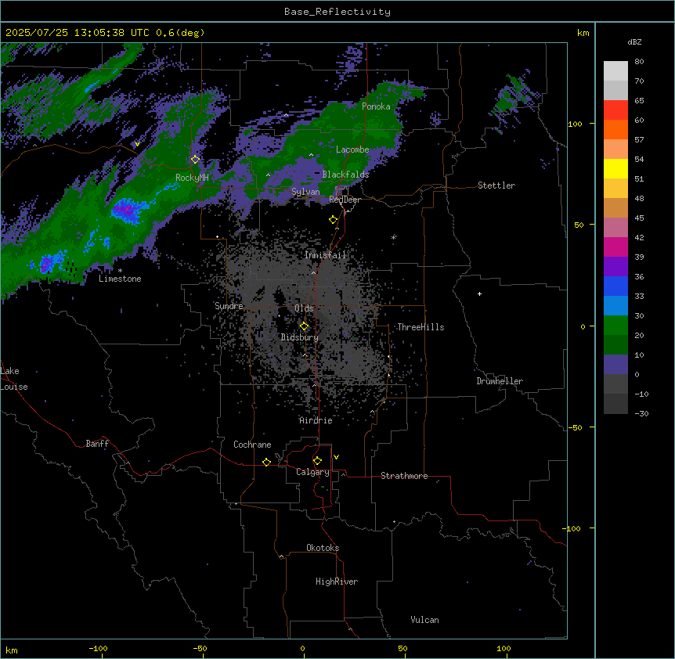
Task: Click the Drumheller city label
Action: click(500, 381)
